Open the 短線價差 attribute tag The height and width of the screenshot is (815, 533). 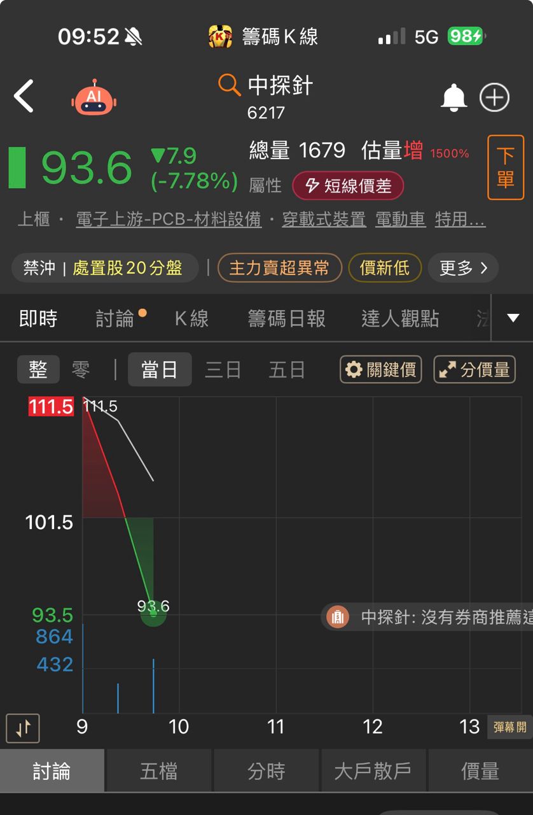(x=348, y=185)
